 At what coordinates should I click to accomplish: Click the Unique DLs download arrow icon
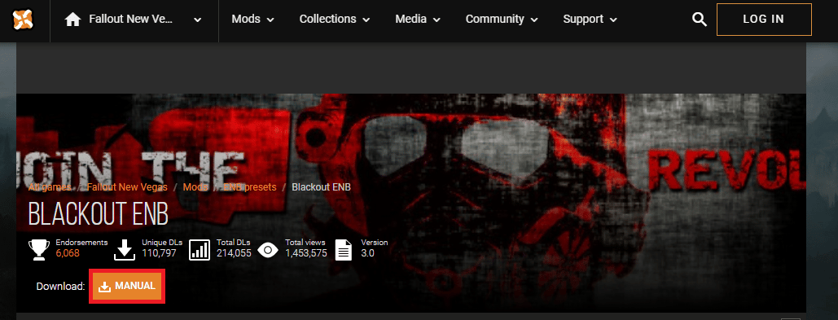pyautogui.click(x=125, y=249)
